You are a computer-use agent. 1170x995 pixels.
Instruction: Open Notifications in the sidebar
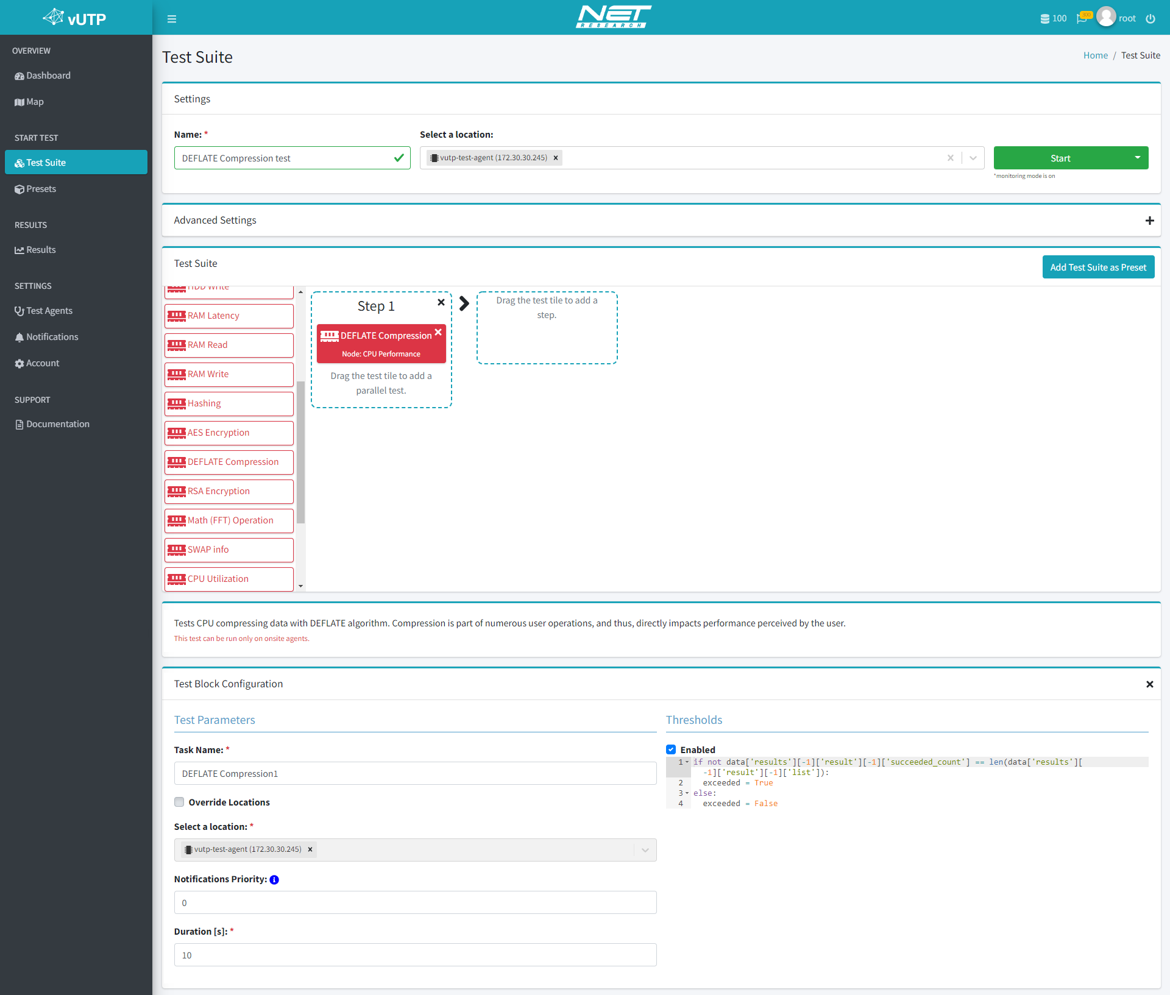pos(76,337)
